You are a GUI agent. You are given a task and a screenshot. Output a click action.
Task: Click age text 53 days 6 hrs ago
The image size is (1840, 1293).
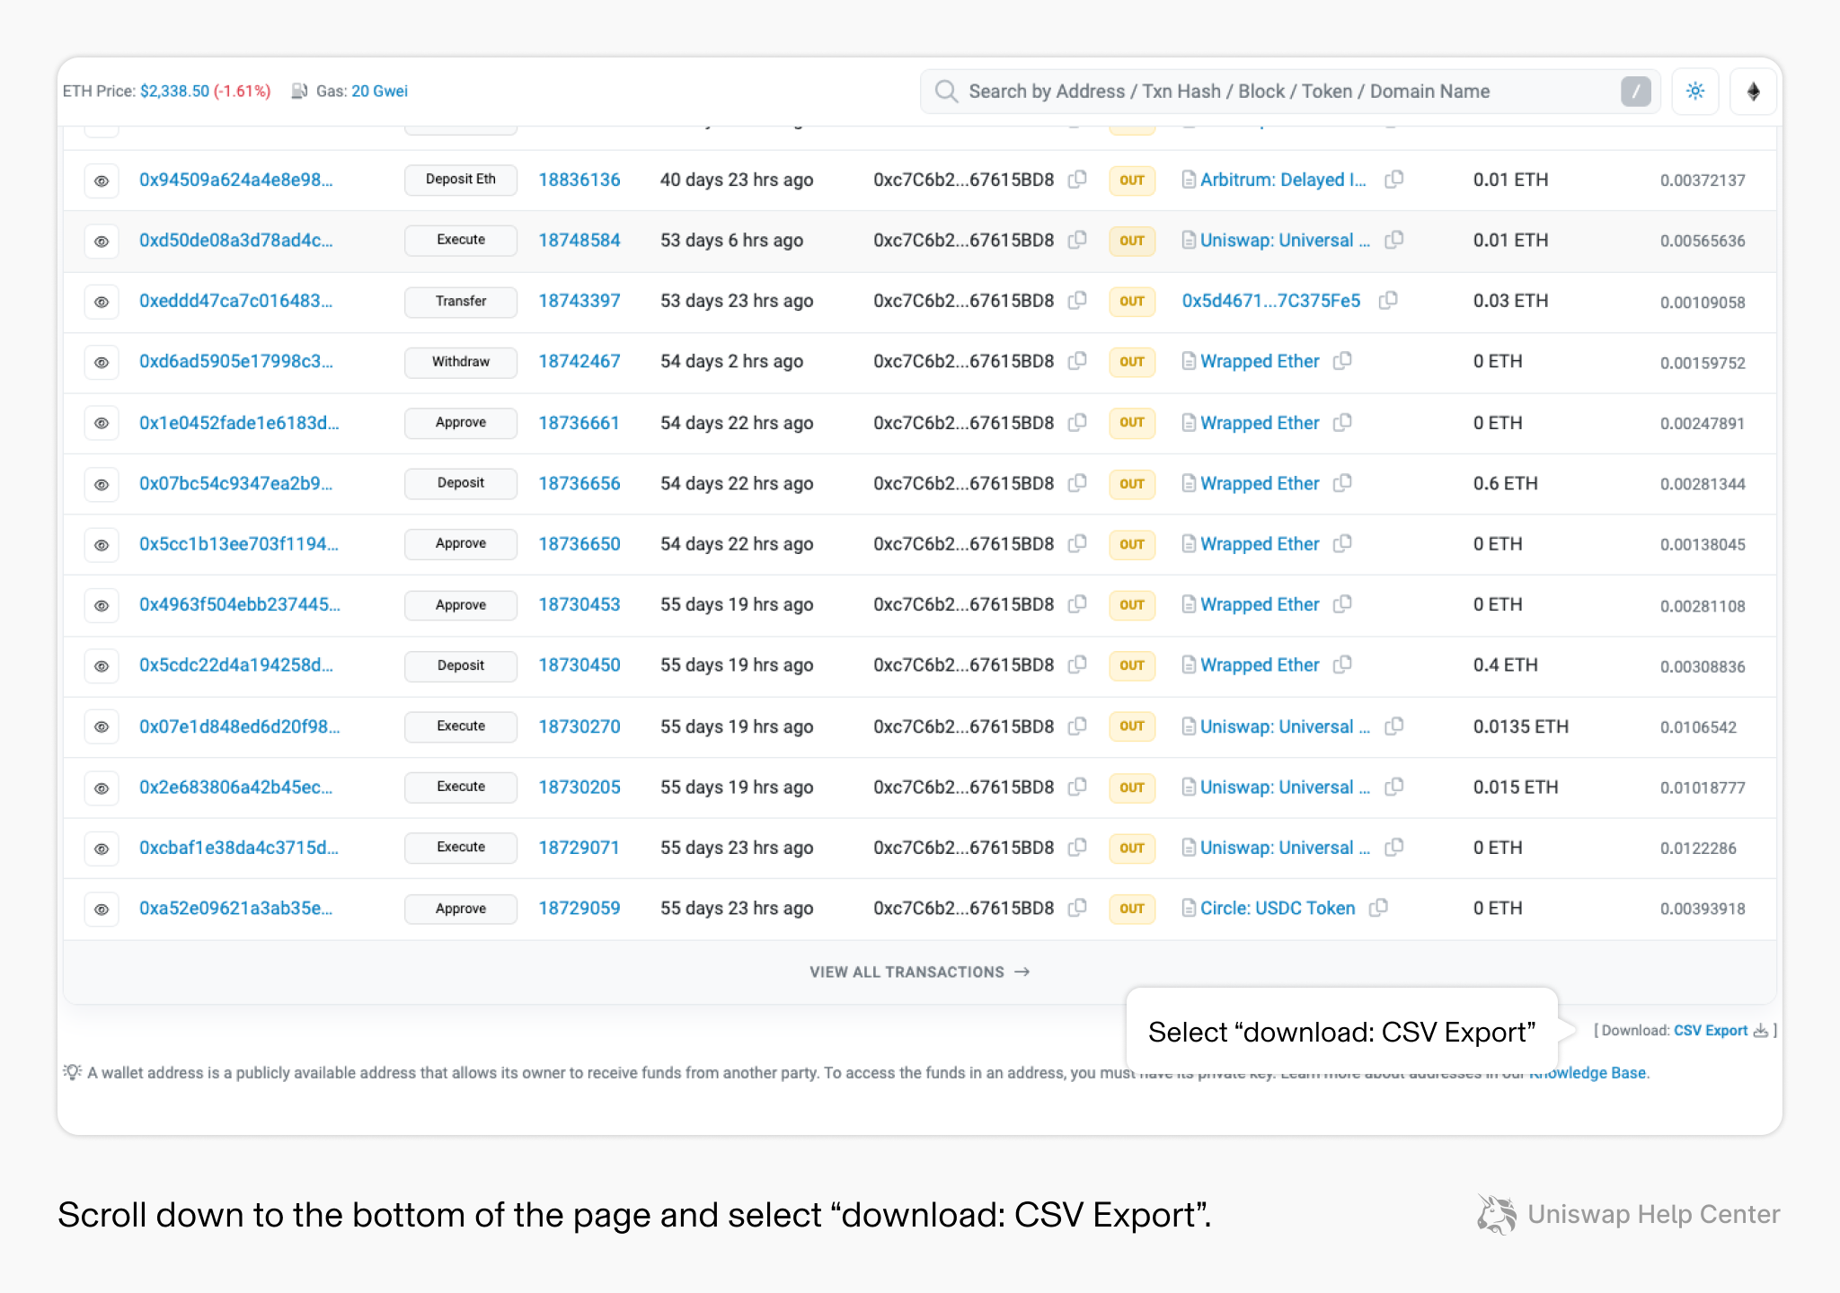pyautogui.click(x=731, y=240)
